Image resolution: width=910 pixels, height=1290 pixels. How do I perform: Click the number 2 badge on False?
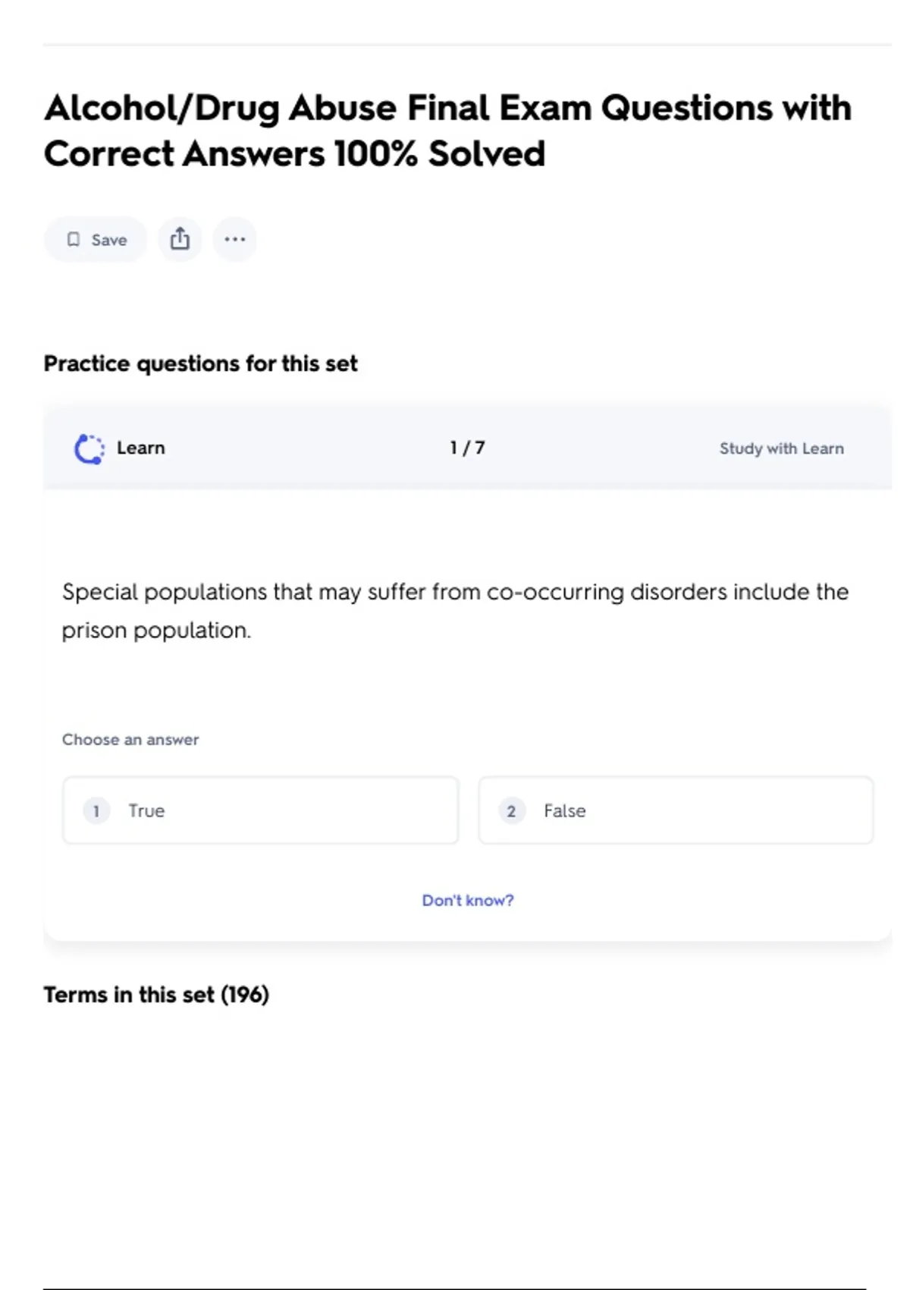tap(511, 810)
